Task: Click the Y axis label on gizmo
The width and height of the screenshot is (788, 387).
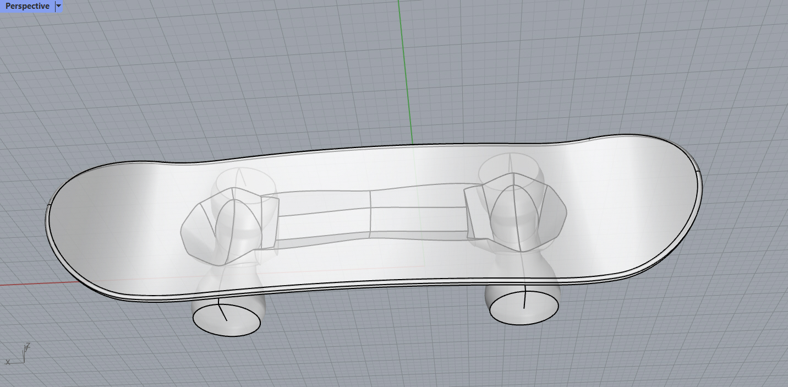Action: [26, 349]
